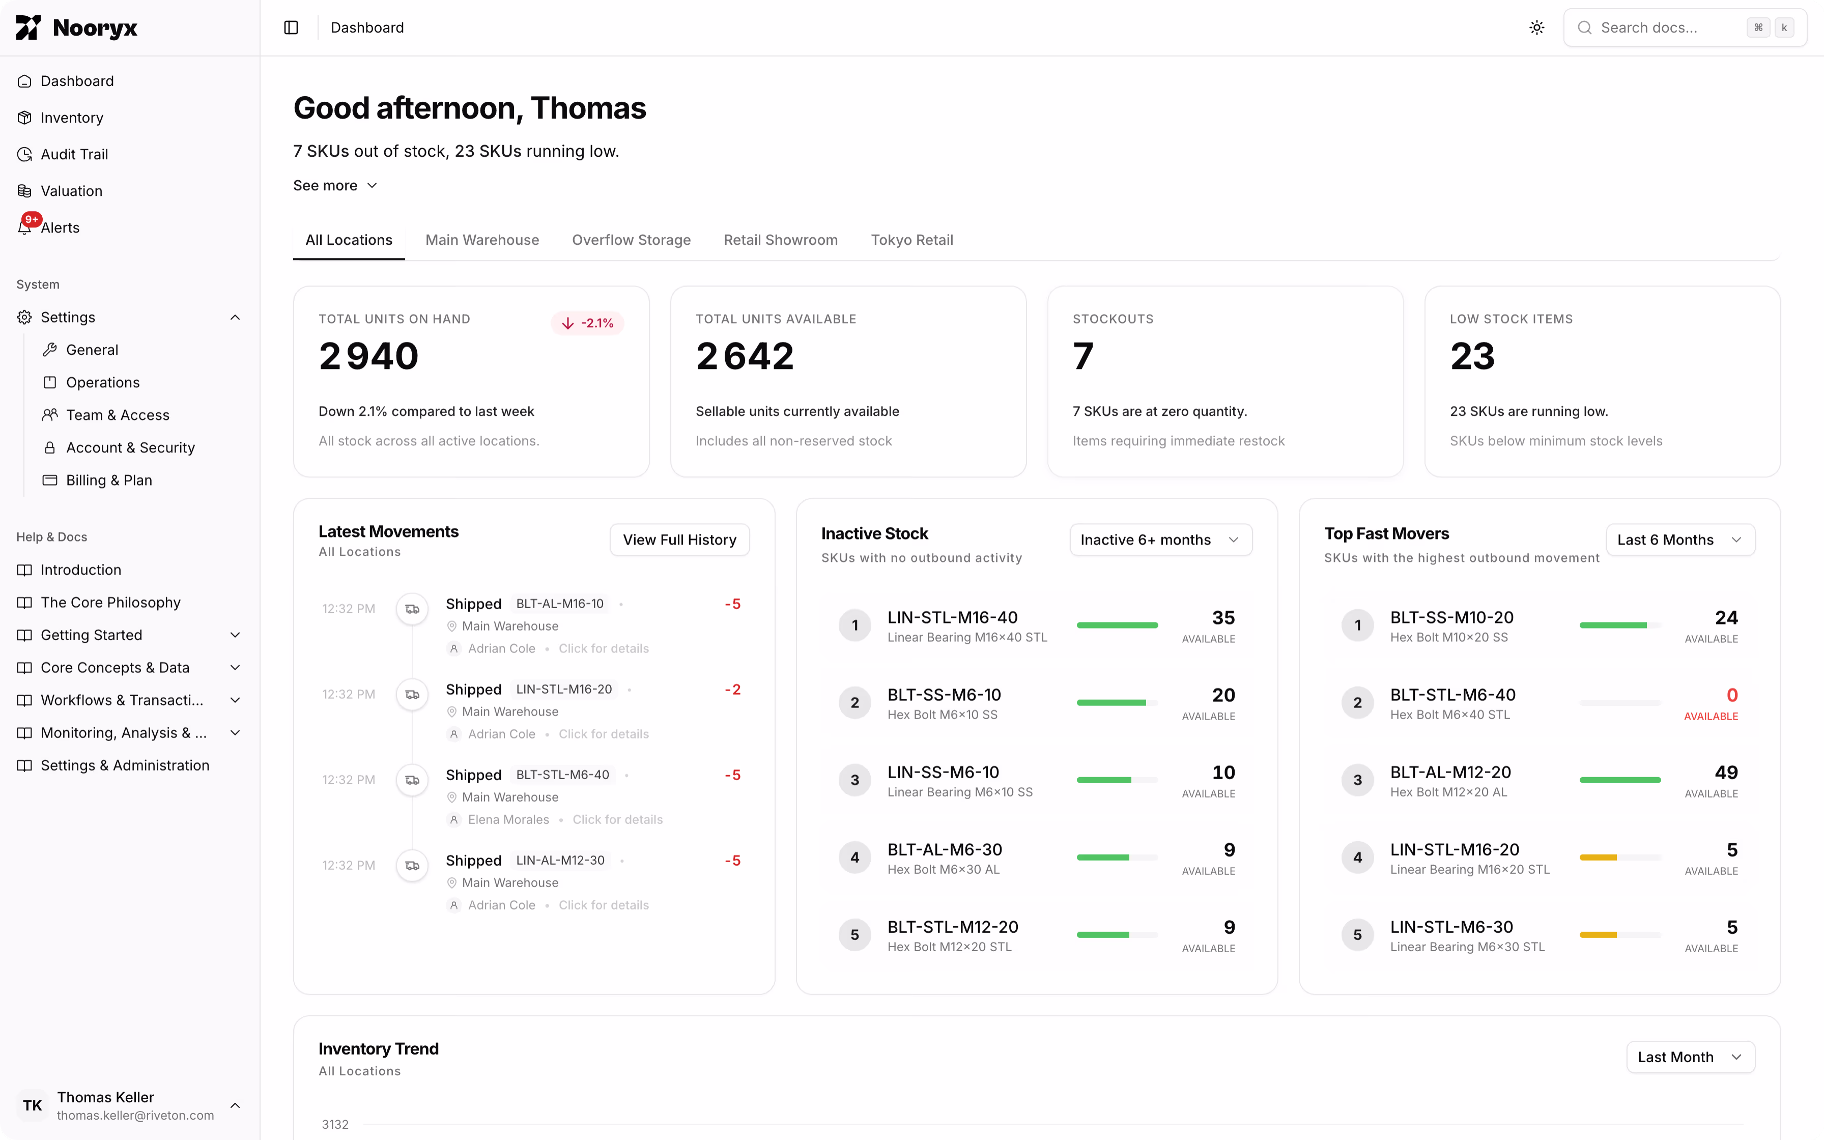This screenshot has height=1140, width=1824.
Task: Click the Team & Access icon
Action: pos(50,415)
